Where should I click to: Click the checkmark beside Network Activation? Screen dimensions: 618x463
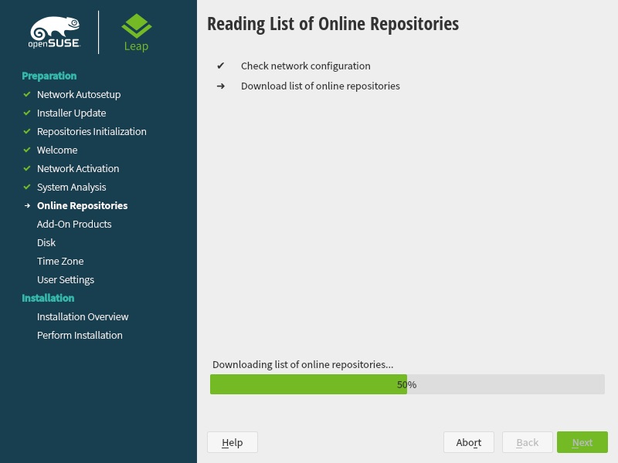click(x=27, y=168)
